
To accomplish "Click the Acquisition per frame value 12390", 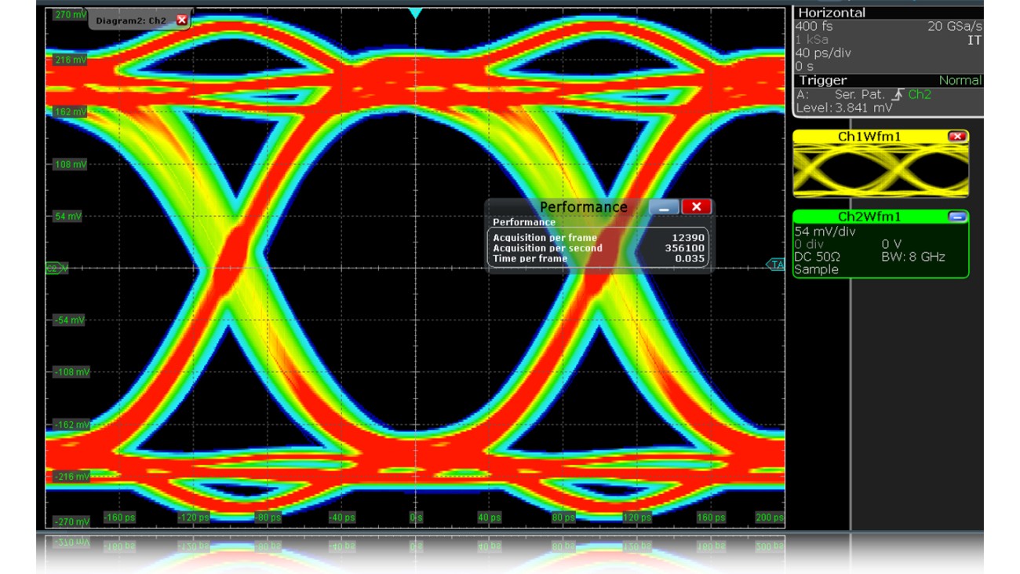I will coord(689,237).
